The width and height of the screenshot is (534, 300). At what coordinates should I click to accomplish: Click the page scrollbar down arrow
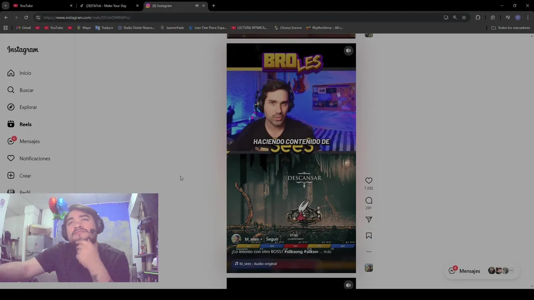tap(531, 286)
